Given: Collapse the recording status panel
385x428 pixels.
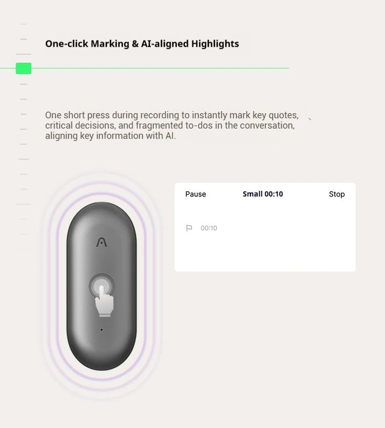Looking at the screenshot, I should click(266, 226).
